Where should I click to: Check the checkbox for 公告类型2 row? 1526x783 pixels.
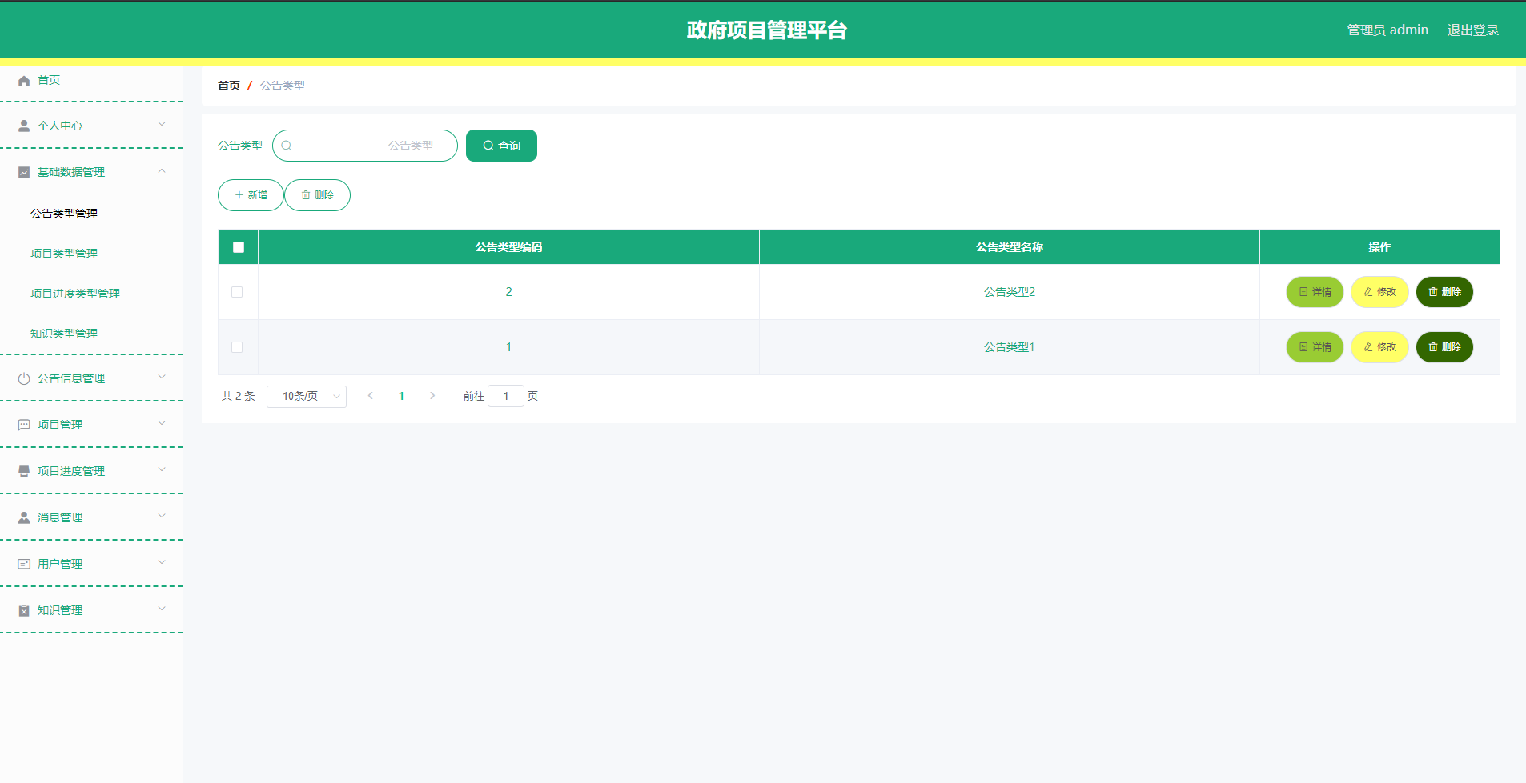[x=237, y=292]
